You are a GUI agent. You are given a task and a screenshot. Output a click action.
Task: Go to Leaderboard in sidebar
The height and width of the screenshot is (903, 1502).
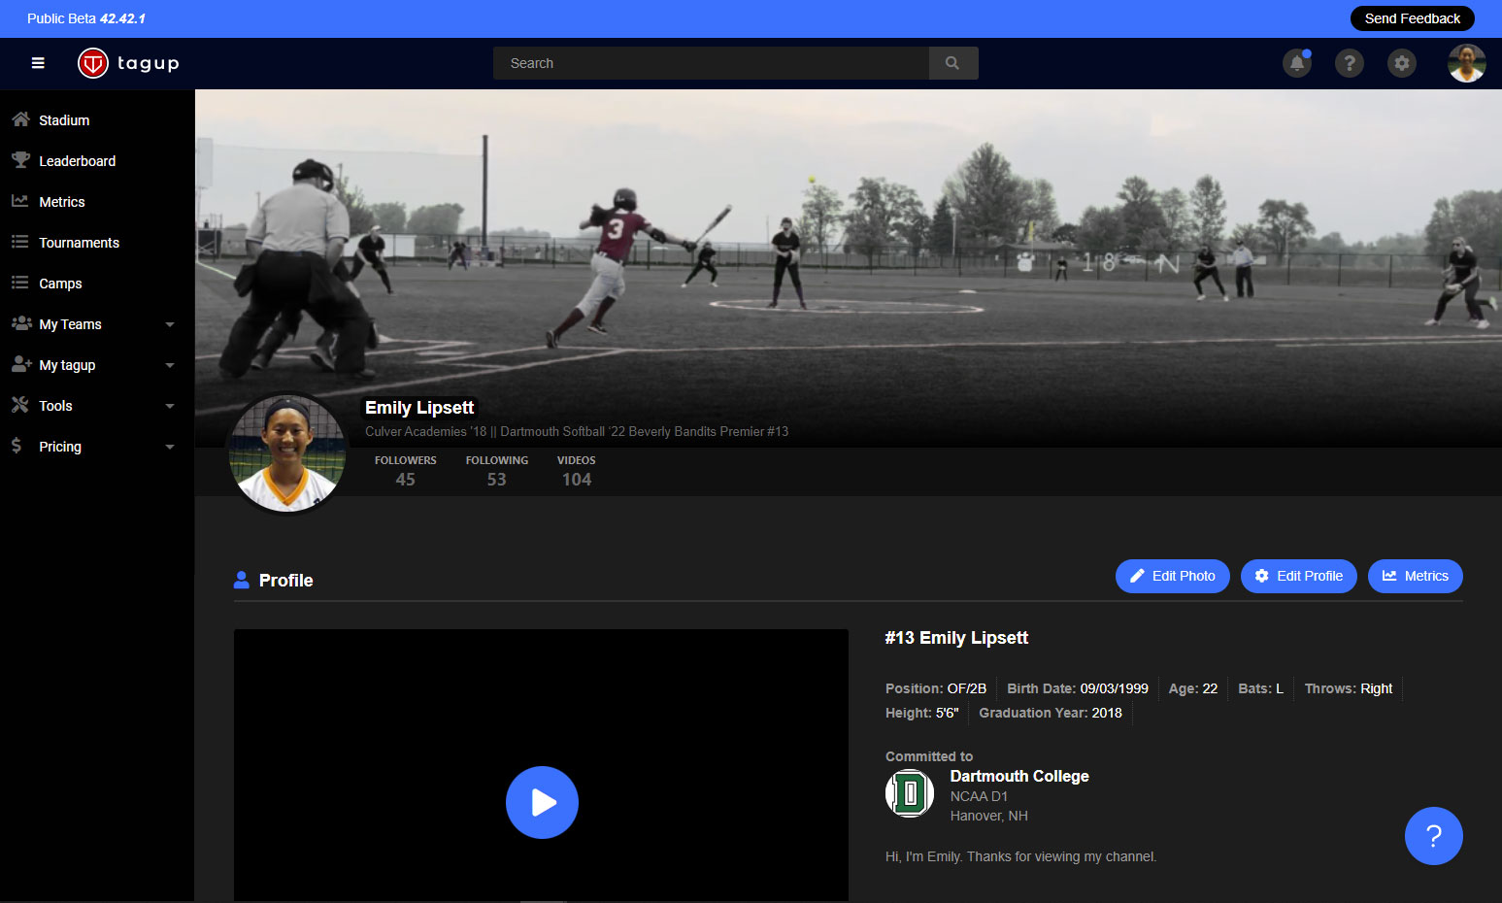[x=77, y=161]
